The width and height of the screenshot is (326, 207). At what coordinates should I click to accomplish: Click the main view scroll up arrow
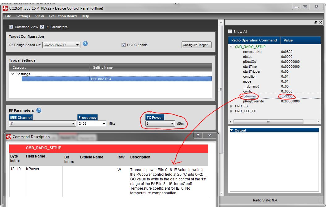click(221, 22)
